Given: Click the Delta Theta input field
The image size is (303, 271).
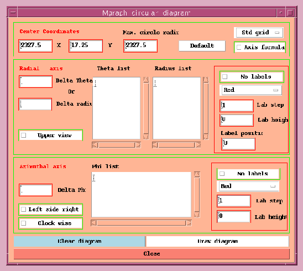Looking at the screenshot, I should click(36, 81).
